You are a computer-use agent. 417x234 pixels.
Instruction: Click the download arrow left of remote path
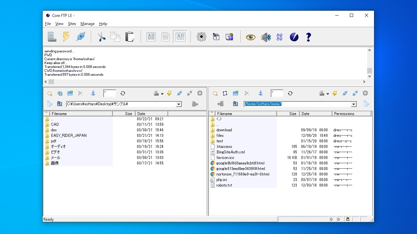(221, 104)
